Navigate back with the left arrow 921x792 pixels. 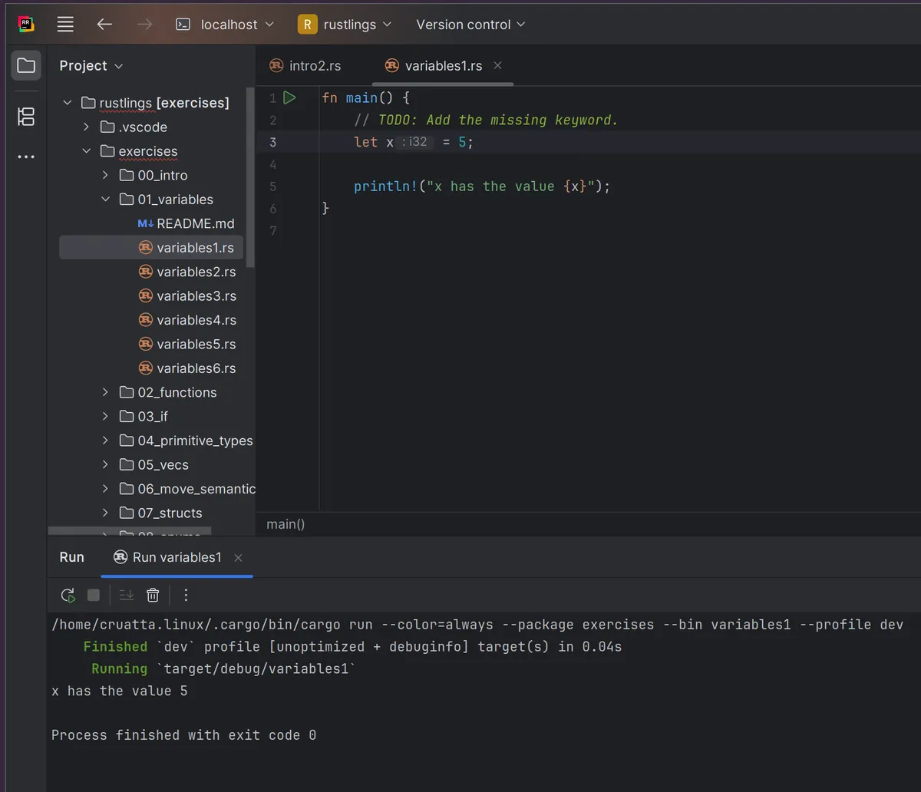point(104,25)
